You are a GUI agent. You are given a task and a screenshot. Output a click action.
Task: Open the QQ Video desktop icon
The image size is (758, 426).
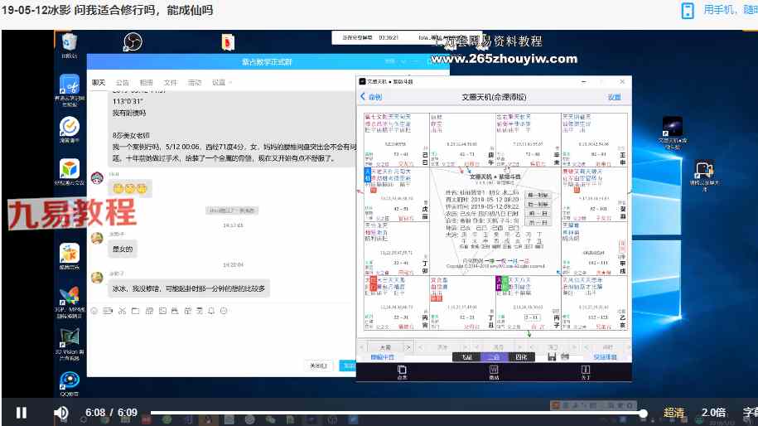coord(69,381)
